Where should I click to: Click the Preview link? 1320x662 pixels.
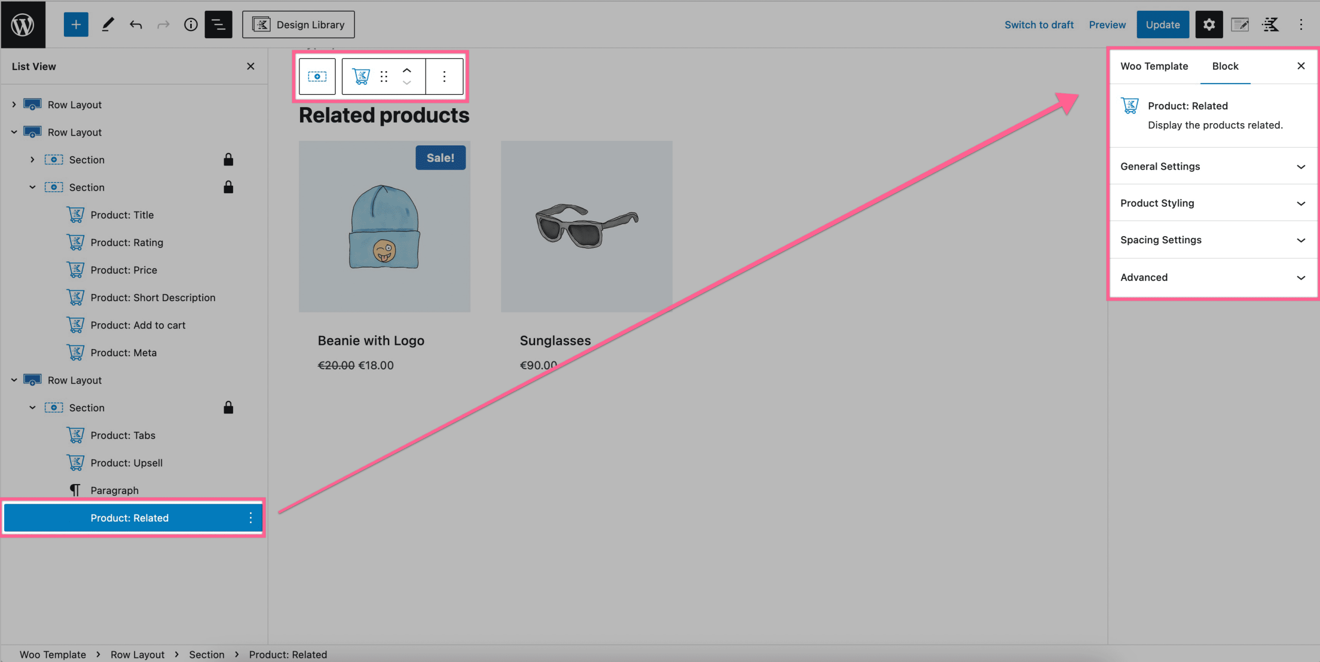click(1107, 25)
